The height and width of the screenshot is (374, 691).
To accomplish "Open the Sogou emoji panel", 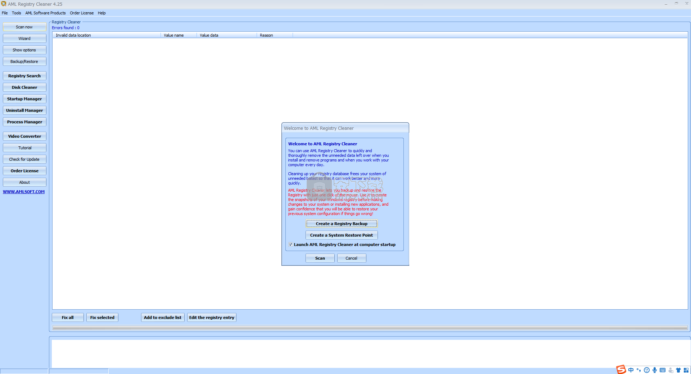I will click(647, 370).
